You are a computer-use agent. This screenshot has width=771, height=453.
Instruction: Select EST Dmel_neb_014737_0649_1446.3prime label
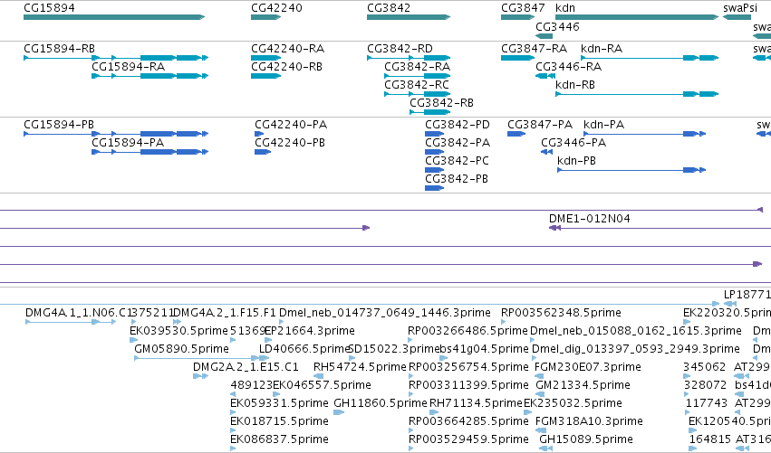[384, 313]
